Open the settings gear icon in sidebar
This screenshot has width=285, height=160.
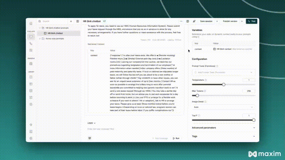31,138
